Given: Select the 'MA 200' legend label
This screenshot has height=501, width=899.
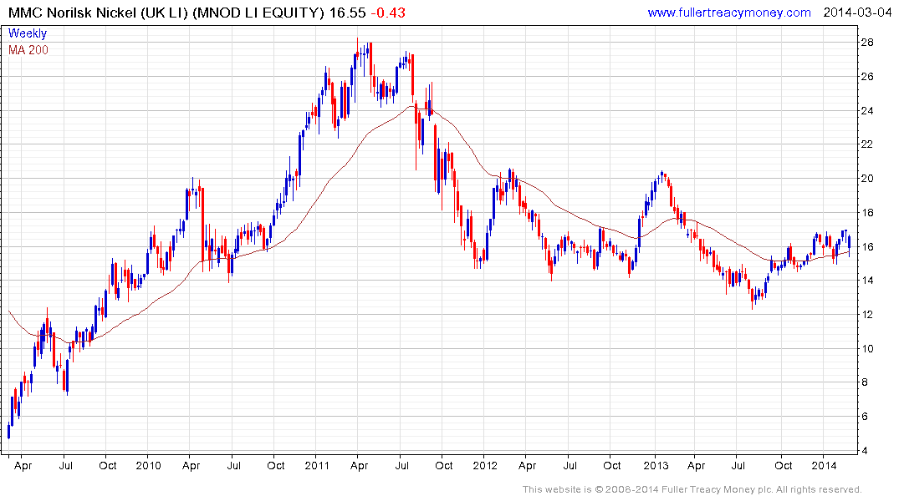Looking at the screenshot, I should pos(28,50).
